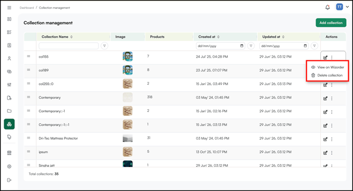The width and height of the screenshot is (353, 191).
Task: Open the tag icon in sidebar
Action: point(9,137)
